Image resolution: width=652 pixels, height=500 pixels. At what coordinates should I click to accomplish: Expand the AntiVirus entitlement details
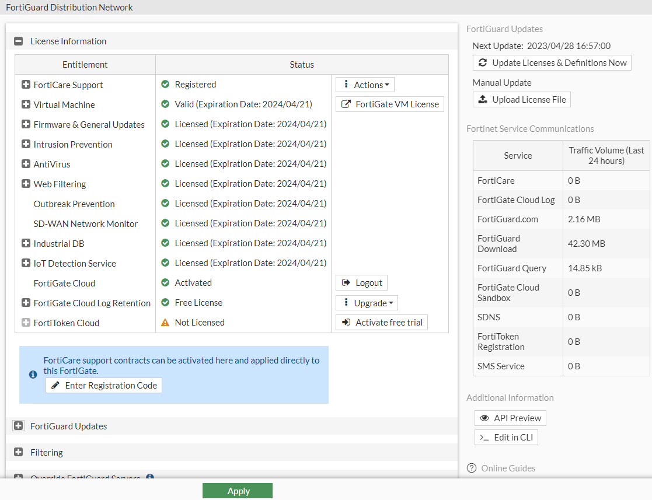click(x=26, y=164)
